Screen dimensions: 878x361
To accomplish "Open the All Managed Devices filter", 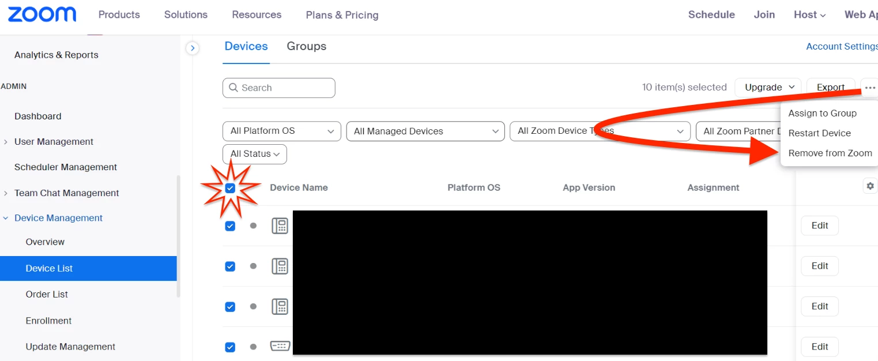I will point(425,131).
